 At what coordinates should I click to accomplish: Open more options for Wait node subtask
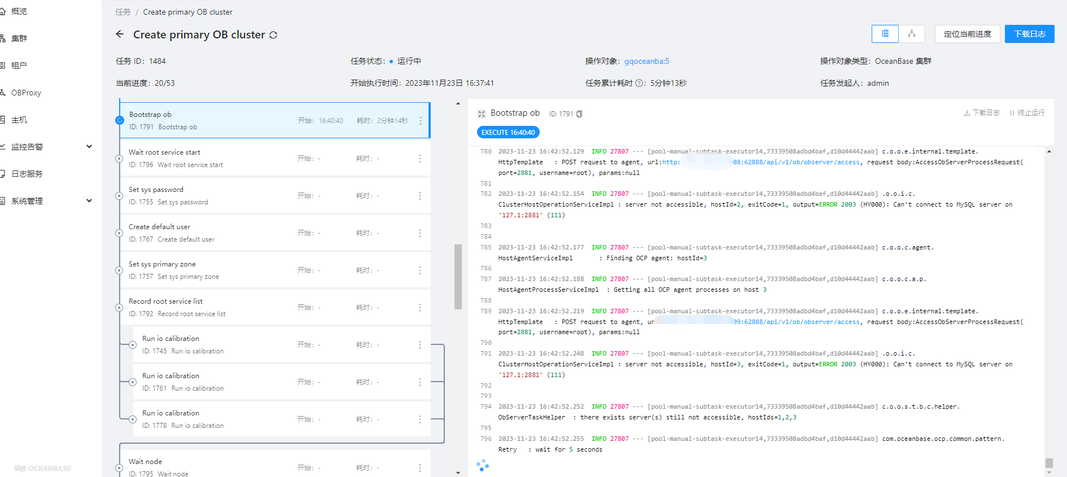(420, 468)
